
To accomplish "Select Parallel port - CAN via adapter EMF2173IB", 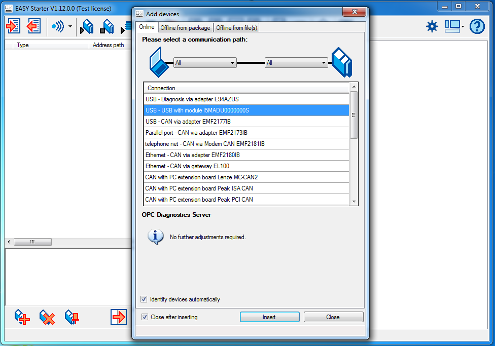I will click(246, 132).
